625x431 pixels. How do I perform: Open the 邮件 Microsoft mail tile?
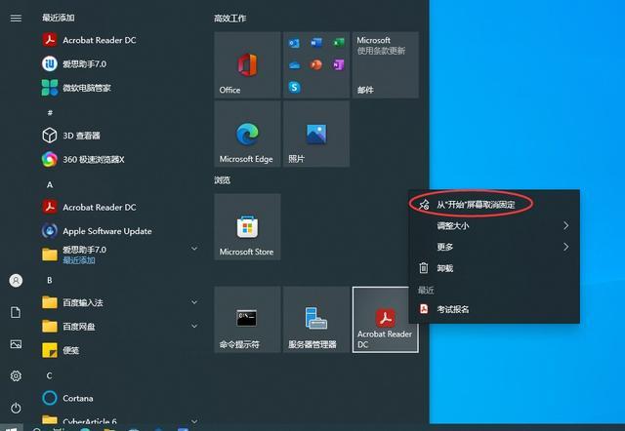[386, 65]
